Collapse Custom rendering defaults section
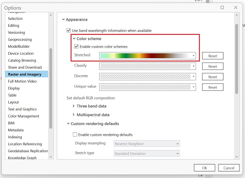 point(68,124)
